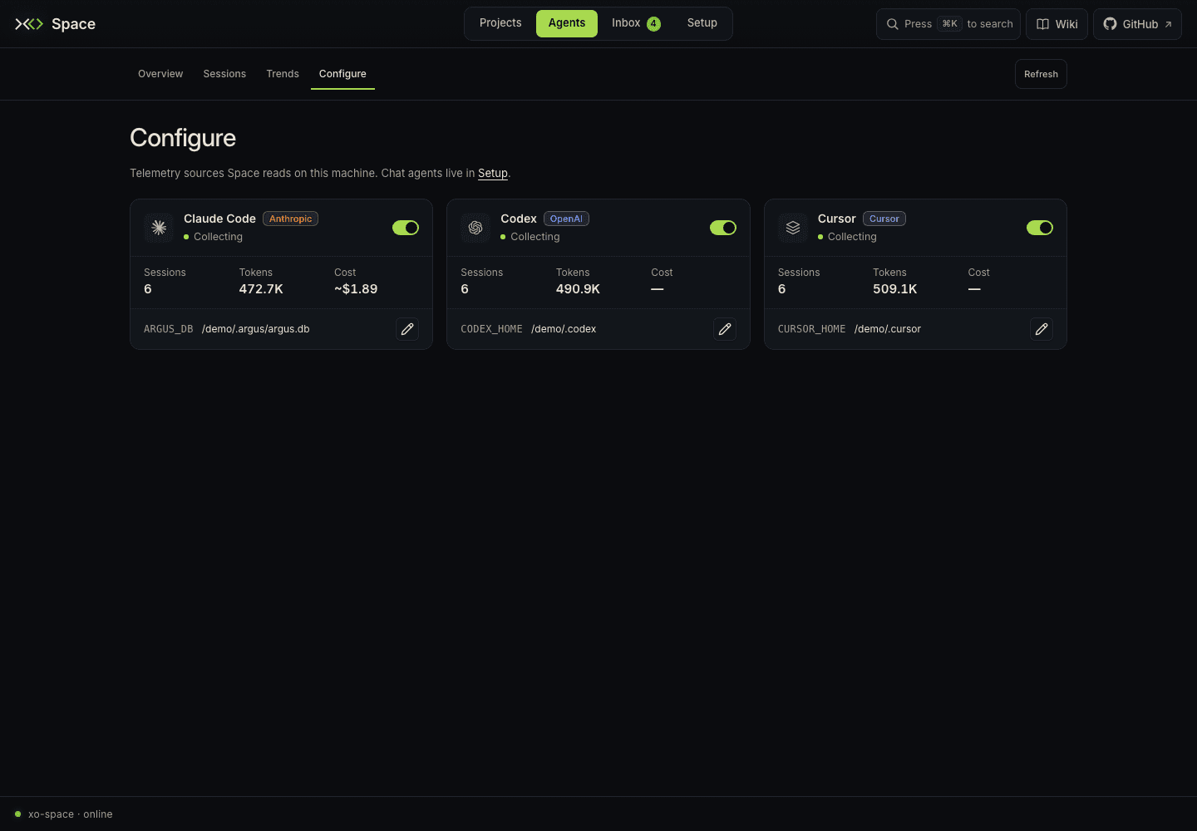Image resolution: width=1197 pixels, height=831 pixels.
Task: Click the CODEX_HOME label
Action: pyautogui.click(x=491, y=329)
